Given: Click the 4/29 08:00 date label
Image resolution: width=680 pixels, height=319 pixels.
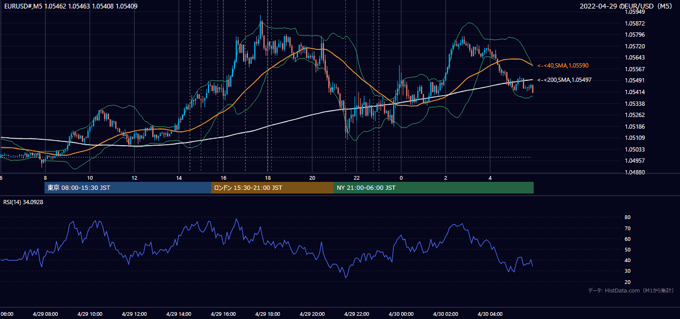Looking at the screenshot, I should (45, 314).
